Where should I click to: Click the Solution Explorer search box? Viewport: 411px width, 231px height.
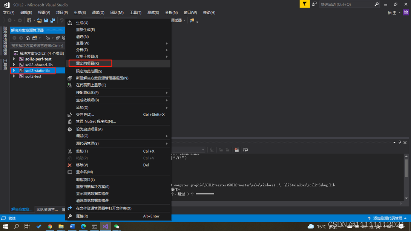(37, 46)
